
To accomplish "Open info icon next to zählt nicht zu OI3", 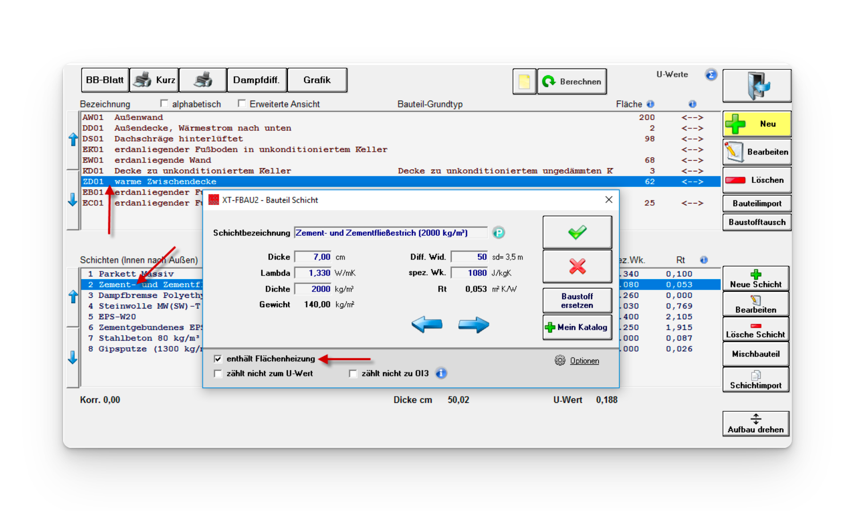I will [441, 373].
